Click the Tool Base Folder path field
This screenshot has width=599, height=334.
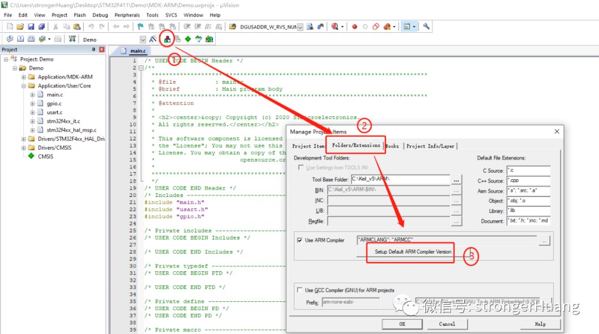400,179
